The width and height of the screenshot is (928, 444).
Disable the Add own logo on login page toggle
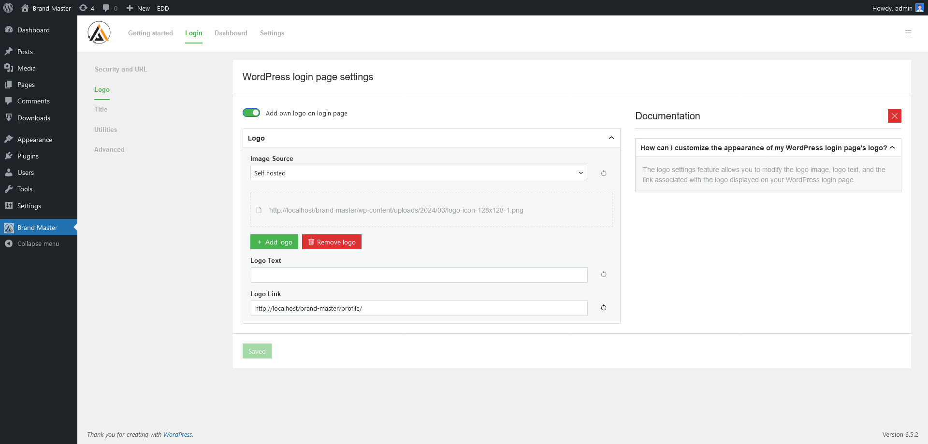[x=251, y=113]
